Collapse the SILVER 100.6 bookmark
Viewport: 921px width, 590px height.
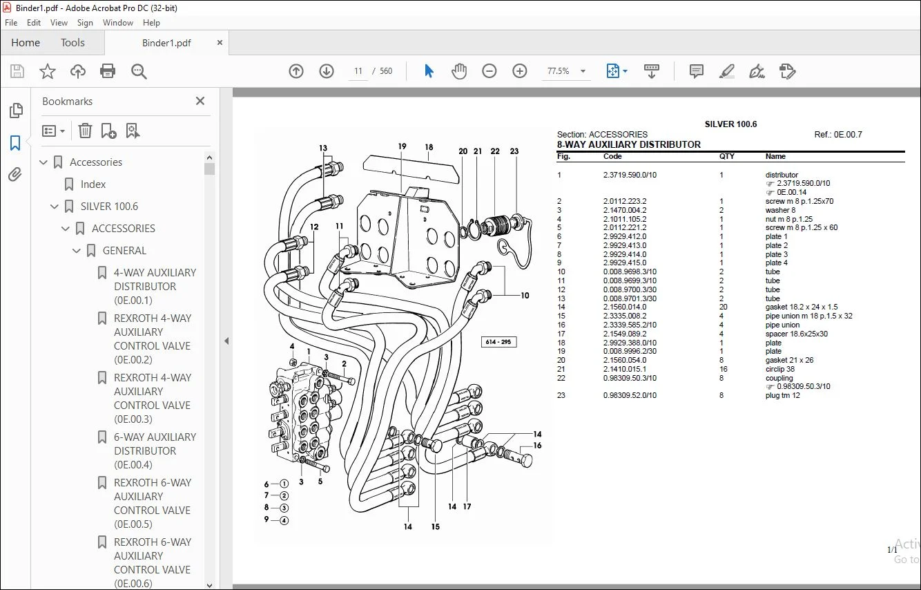(x=55, y=207)
